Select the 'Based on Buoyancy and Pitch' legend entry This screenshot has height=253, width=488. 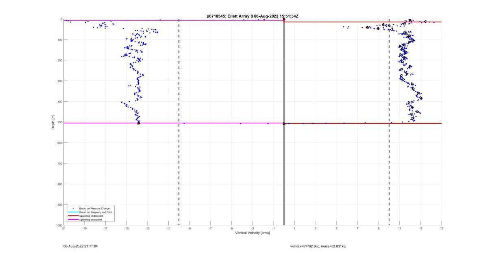(96, 212)
